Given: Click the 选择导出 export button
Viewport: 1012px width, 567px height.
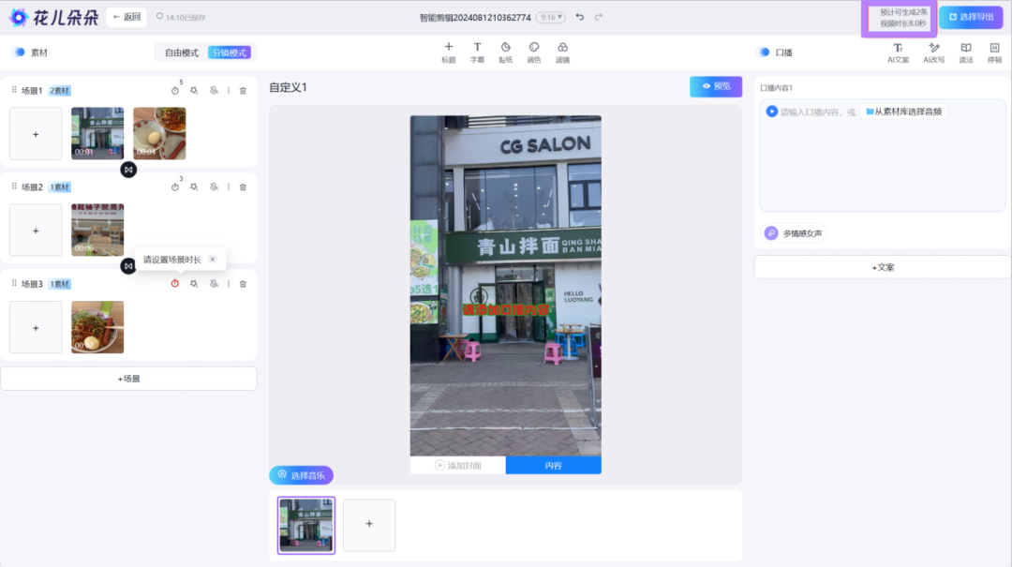Looking at the screenshot, I should pyautogui.click(x=971, y=17).
